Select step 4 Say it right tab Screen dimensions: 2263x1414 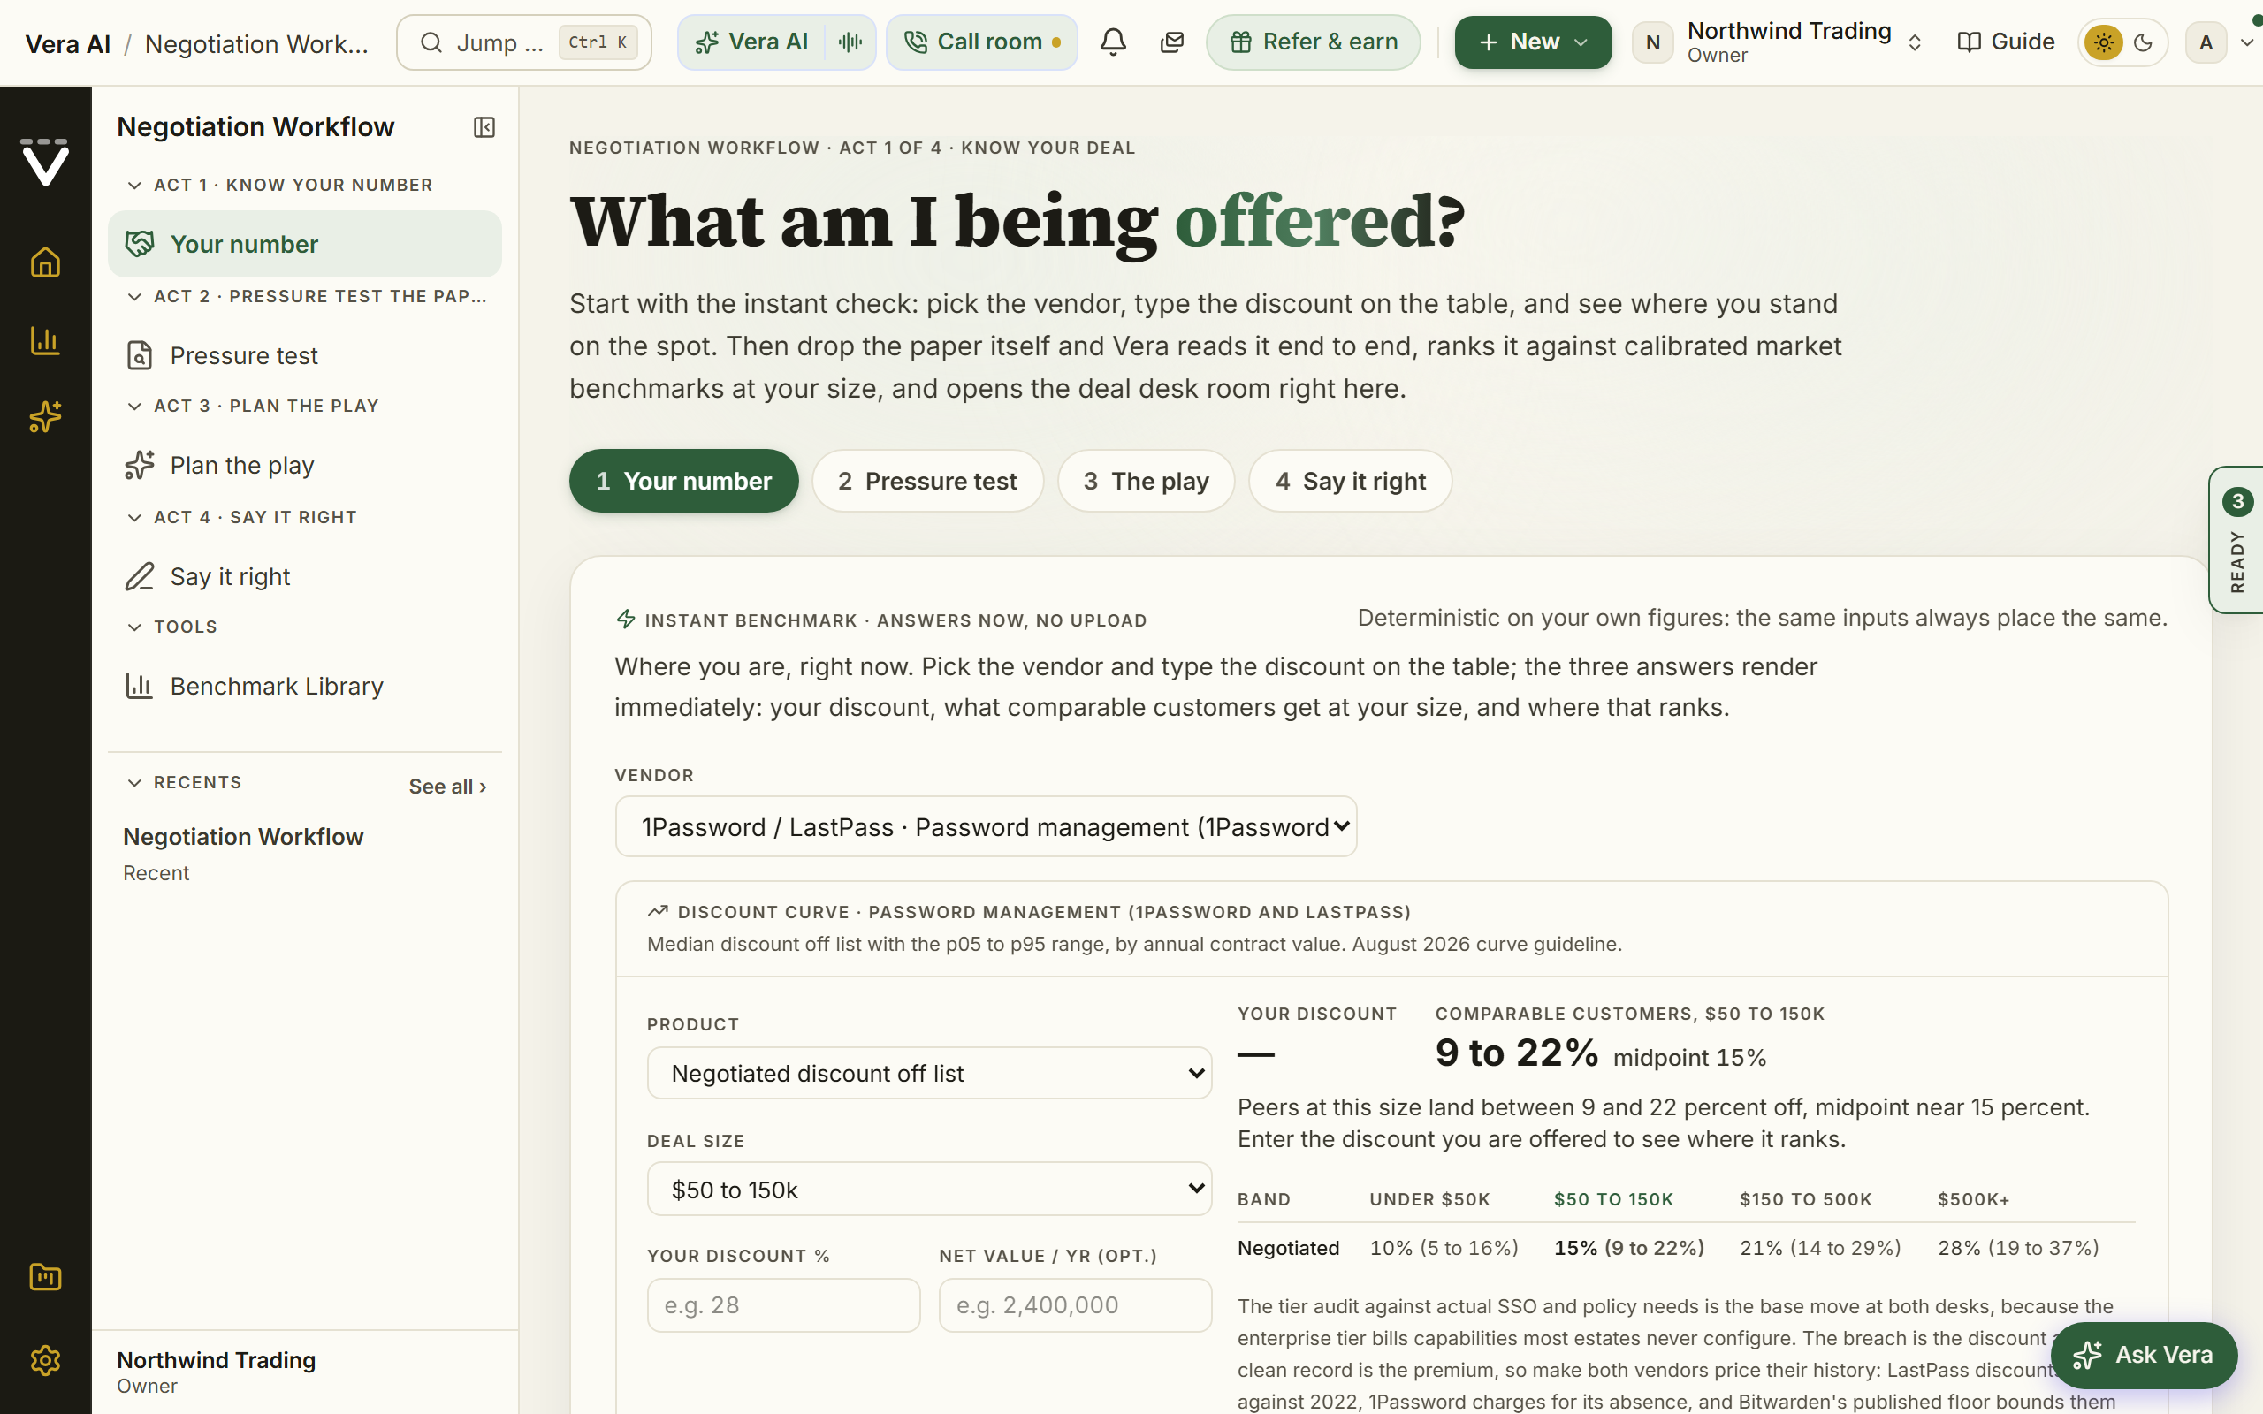(1351, 481)
